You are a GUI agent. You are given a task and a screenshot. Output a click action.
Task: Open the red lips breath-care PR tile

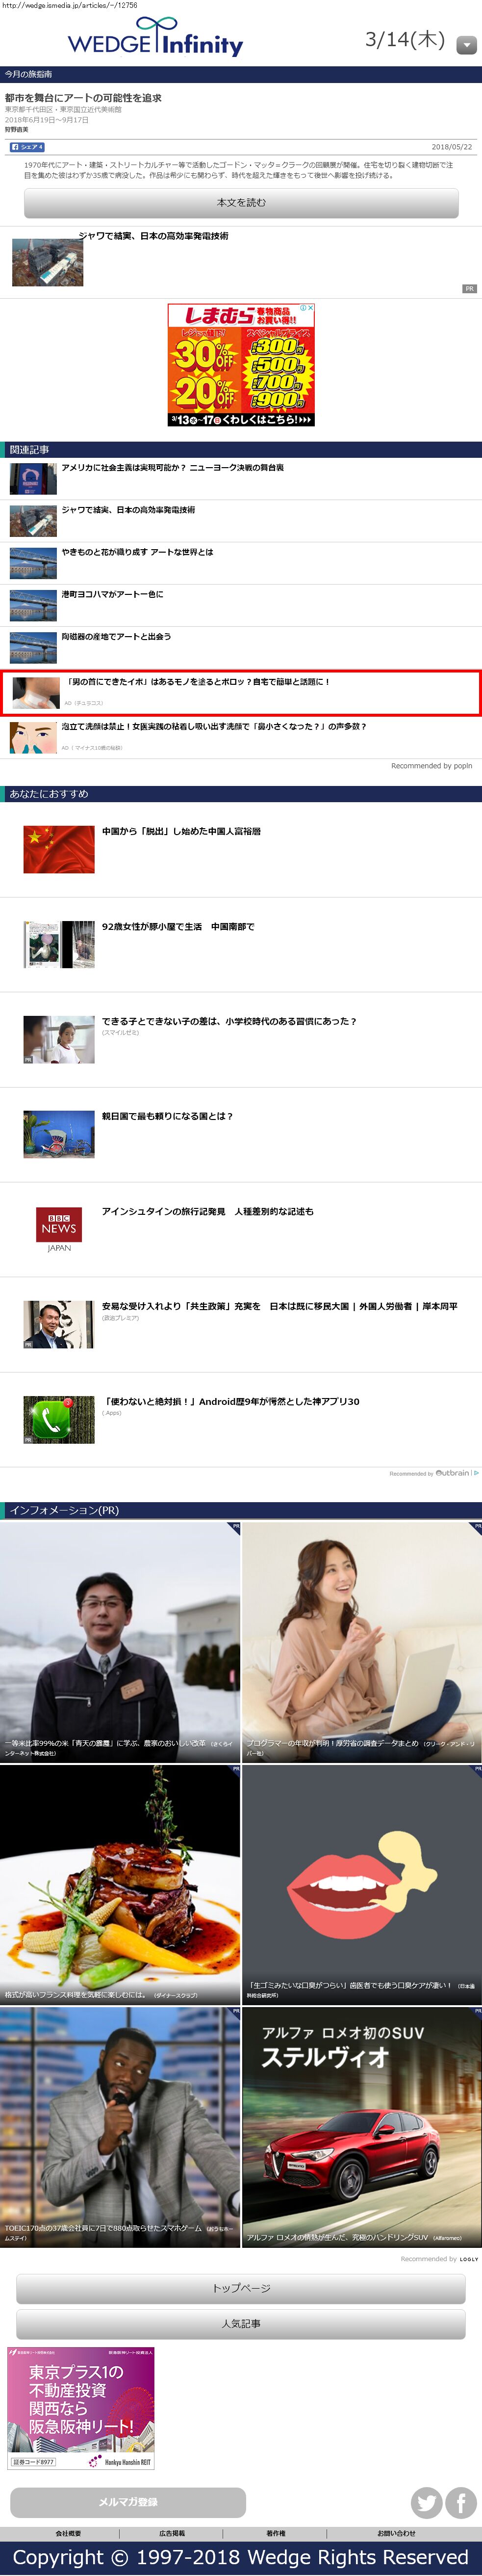(362, 1884)
